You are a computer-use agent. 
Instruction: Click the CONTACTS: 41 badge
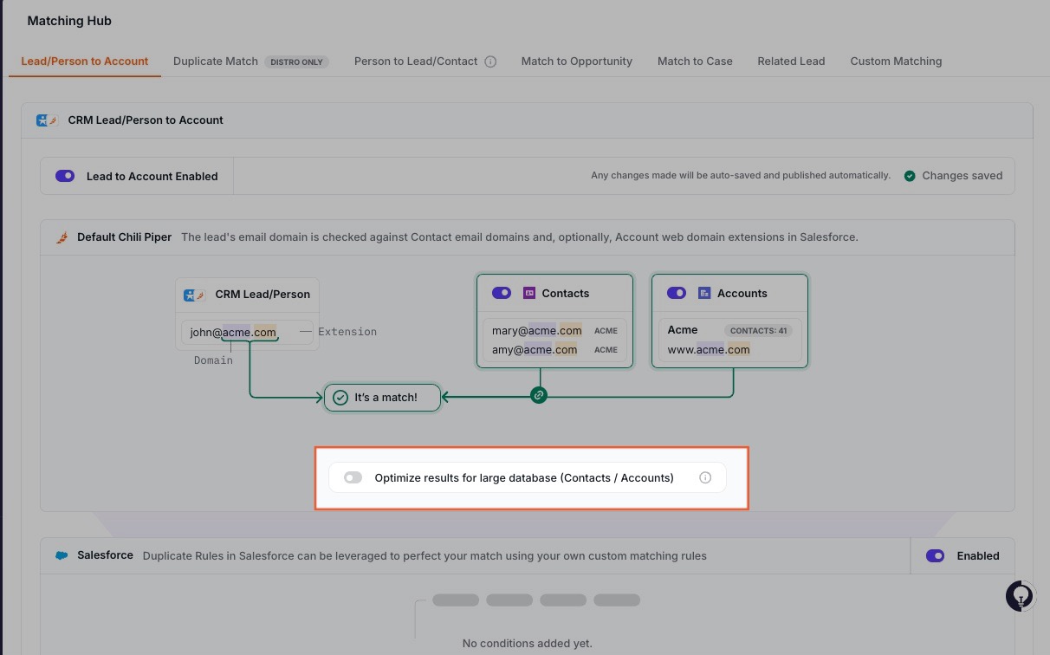[757, 330]
